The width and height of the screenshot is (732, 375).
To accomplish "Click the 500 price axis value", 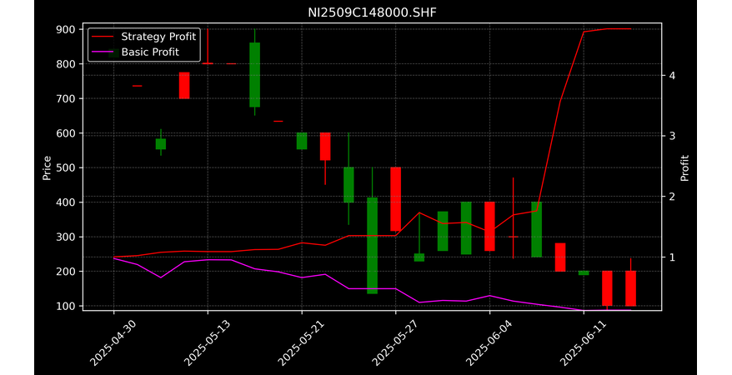I will [x=66, y=167].
